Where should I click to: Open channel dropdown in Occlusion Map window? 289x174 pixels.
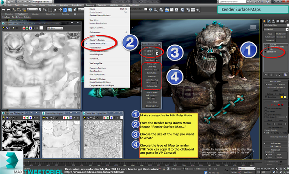pos(54,28)
